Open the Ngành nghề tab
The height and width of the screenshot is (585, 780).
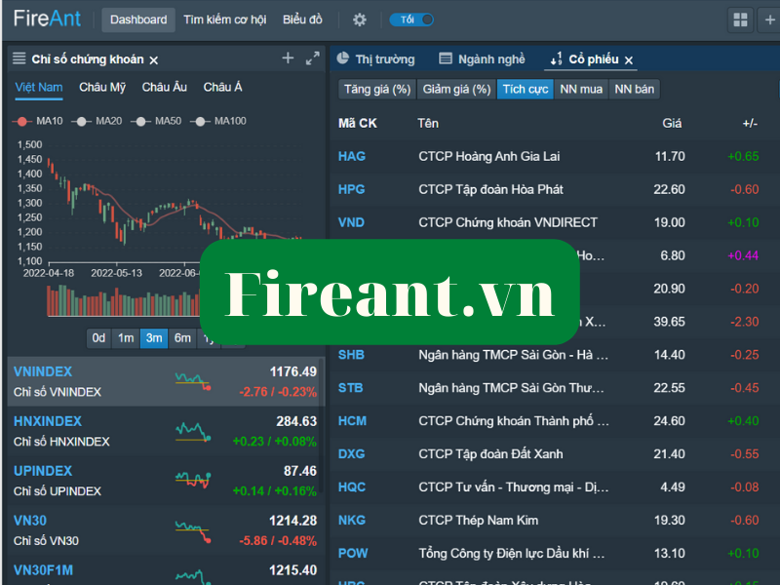(x=482, y=59)
